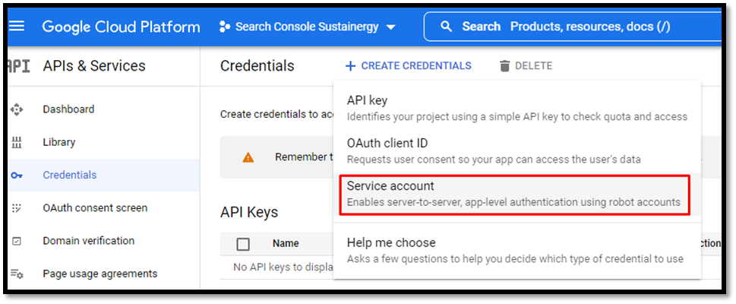
Task: Click the search magnifier icon
Action: pyautogui.click(x=447, y=27)
